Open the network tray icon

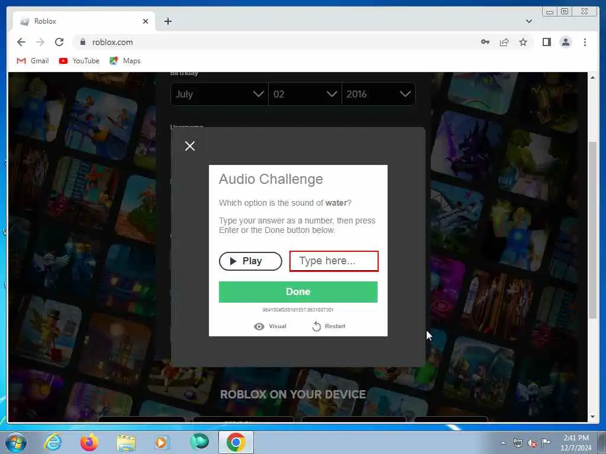coord(517,443)
